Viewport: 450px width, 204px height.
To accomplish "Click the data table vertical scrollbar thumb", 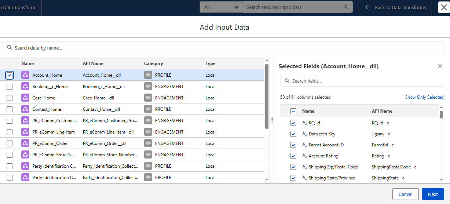I will [x=267, y=97].
